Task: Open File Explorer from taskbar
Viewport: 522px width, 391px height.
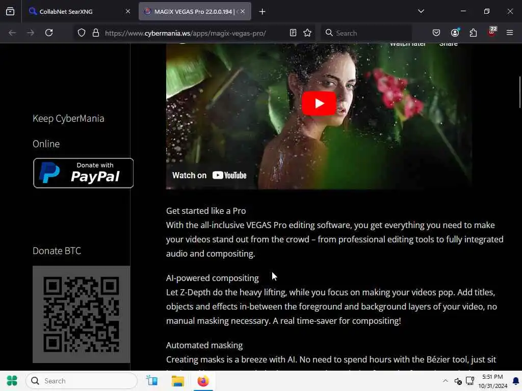Action: pyautogui.click(x=178, y=381)
